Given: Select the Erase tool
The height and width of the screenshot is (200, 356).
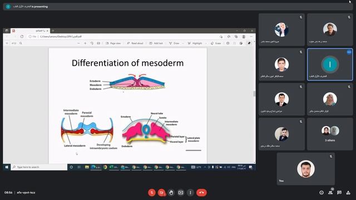Looking at the screenshot, I should click(x=216, y=43).
